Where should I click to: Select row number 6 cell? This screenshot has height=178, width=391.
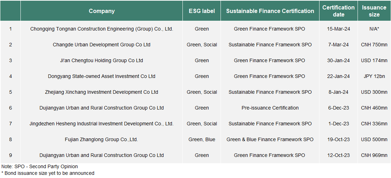11,108
